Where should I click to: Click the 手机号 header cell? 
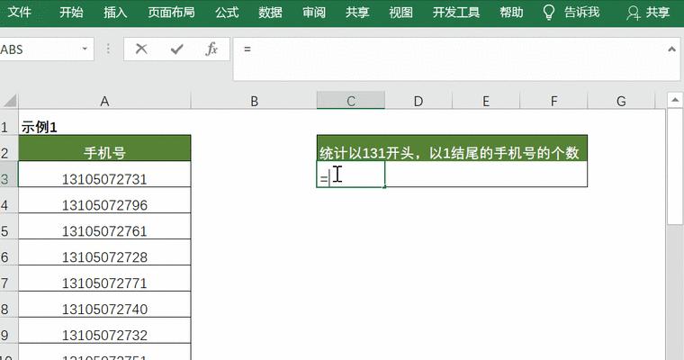(x=104, y=148)
